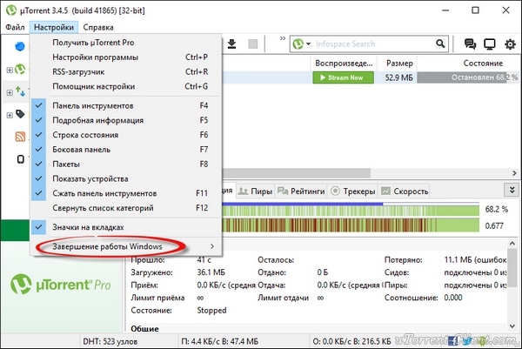Image resolution: width=522 pixels, height=349 pixels.
Task: Open the orange RSS feeds icon
Action: (x=20, y=136)
